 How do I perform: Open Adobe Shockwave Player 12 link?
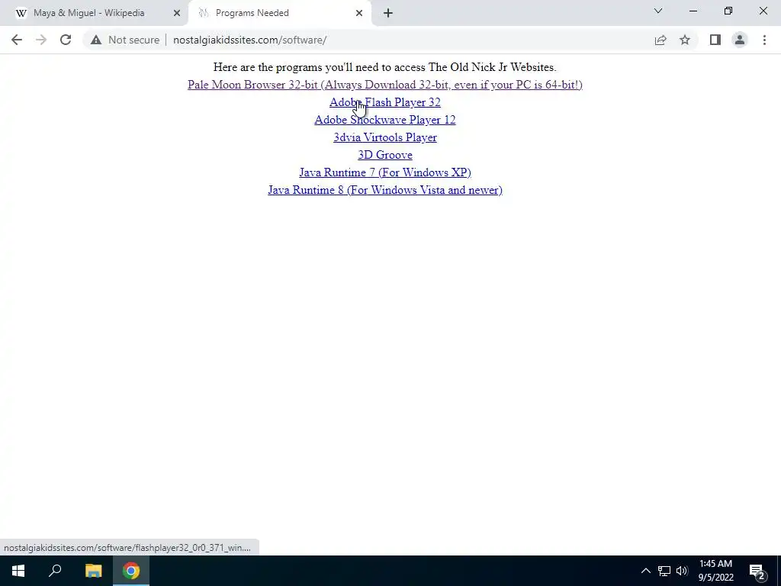(385, 120)
